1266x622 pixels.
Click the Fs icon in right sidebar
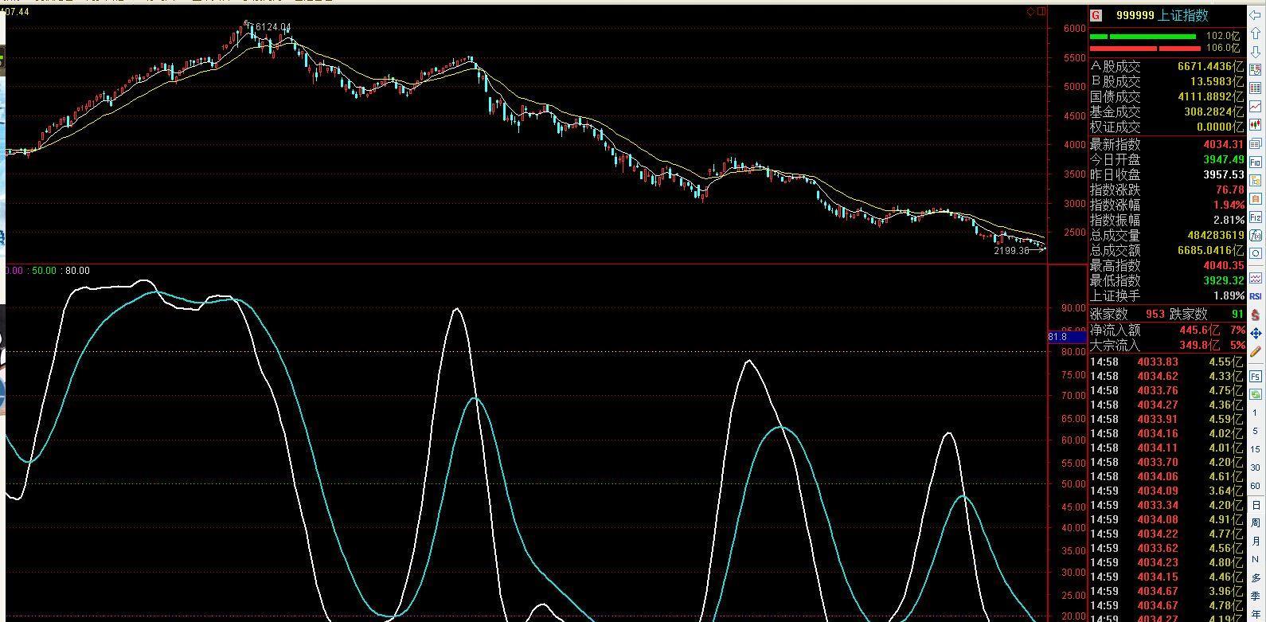1256,376
